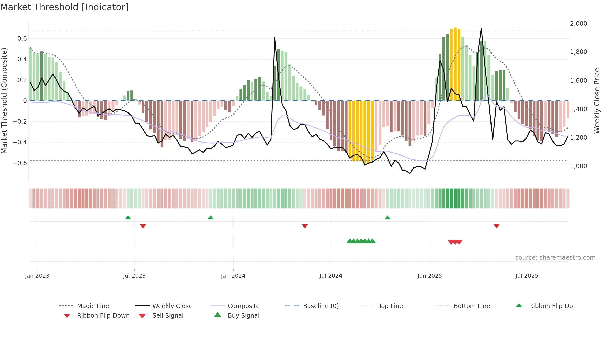Click the 1,200 price tick label
The height and width of the screenshot is (339, 604).
click(x=579, y=138)
